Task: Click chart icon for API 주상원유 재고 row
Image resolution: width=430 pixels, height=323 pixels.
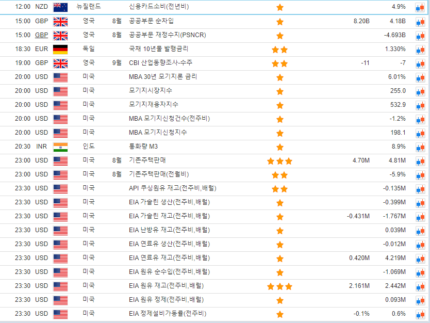Action: (420, 189)
